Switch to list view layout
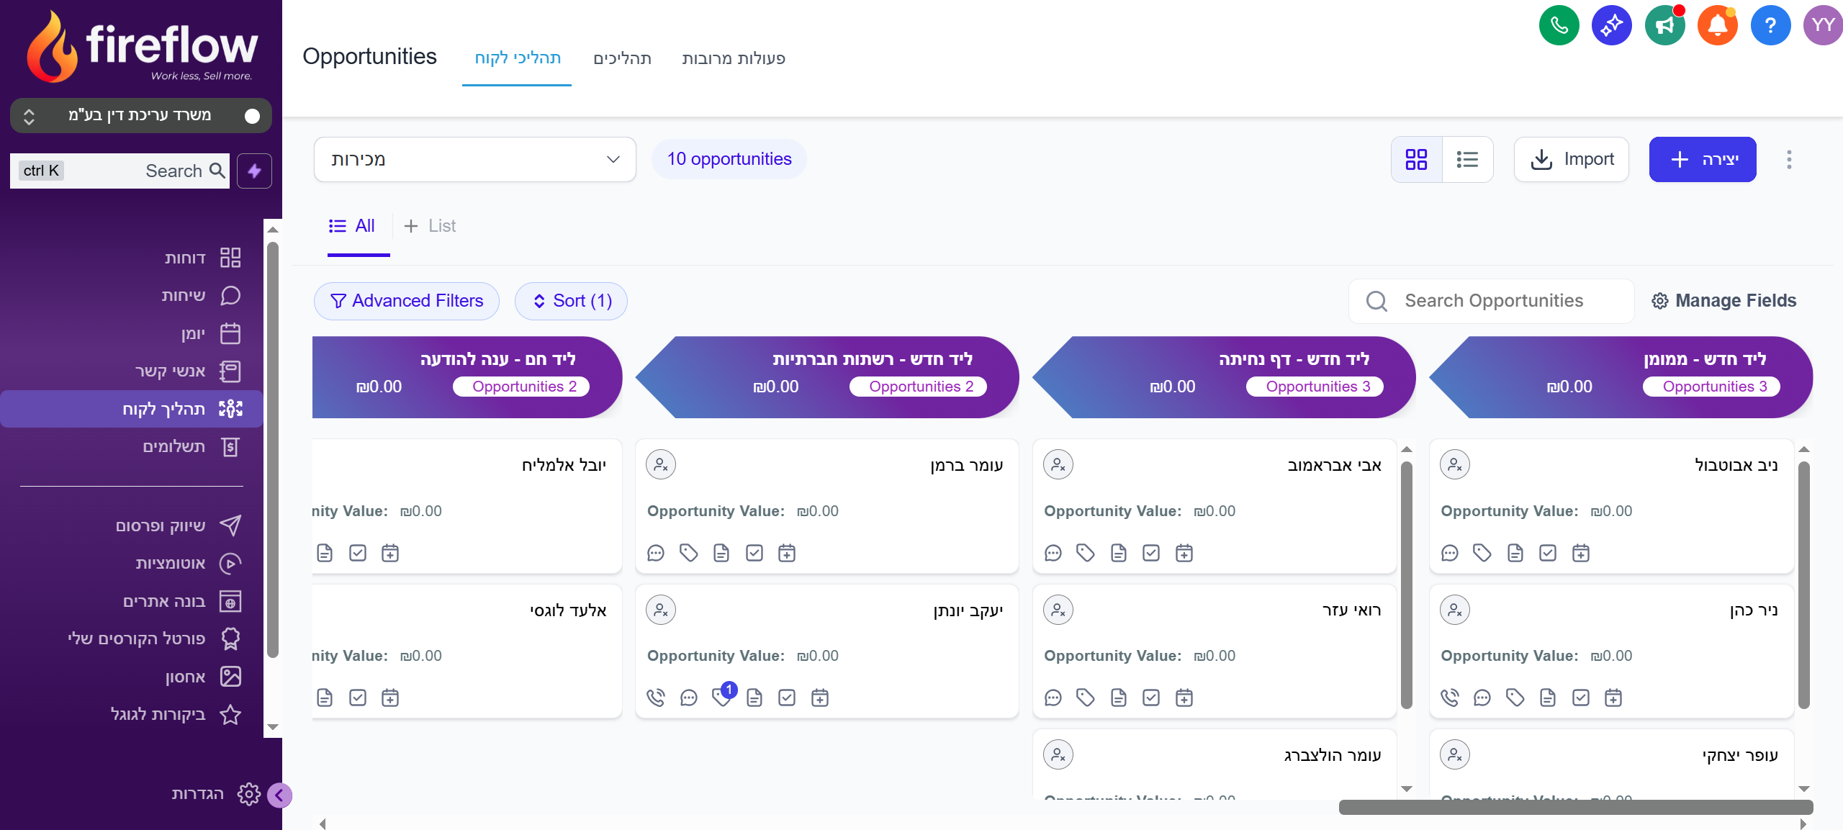Viewport: 1843px width, 830px height. [1467, 159]
